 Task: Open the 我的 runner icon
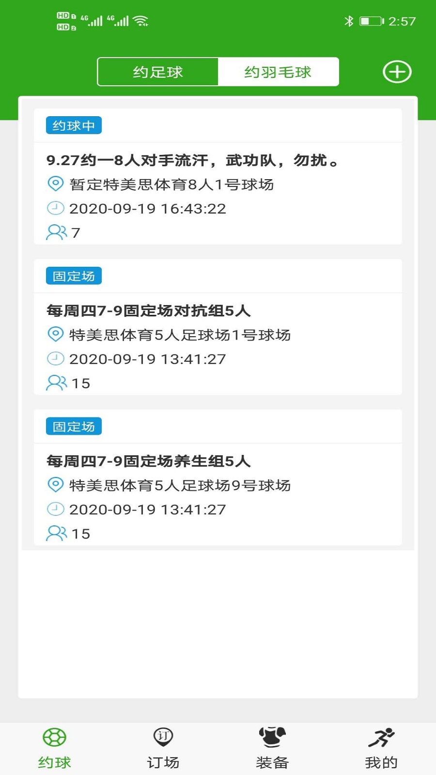click(x=381, y=738)
